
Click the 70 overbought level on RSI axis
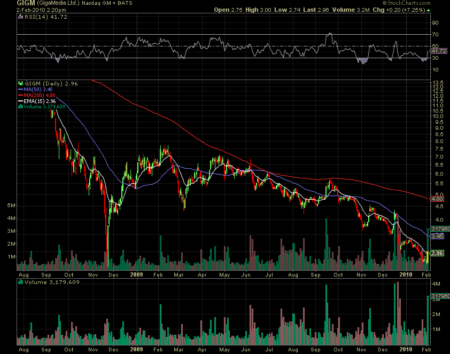436,34
